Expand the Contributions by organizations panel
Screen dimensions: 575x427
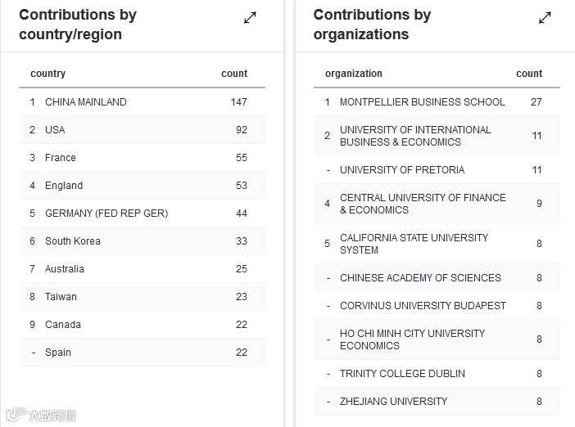(x=545, y=17)
